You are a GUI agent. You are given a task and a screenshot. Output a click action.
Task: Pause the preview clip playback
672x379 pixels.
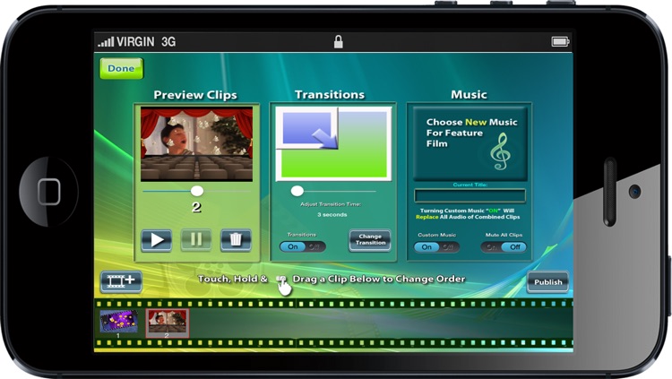[x=196, y=239]
